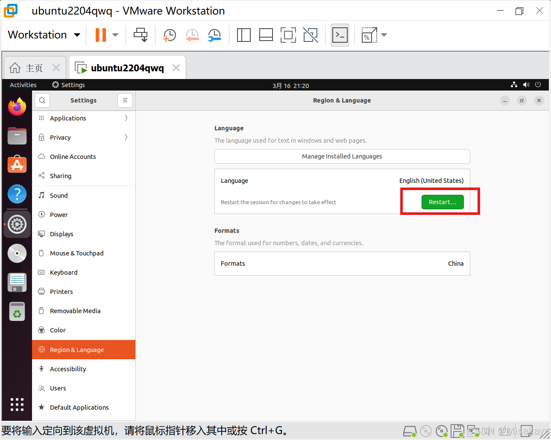Select Keyboard in sidebar
551x440 pixels.
[x=84, y=273]
